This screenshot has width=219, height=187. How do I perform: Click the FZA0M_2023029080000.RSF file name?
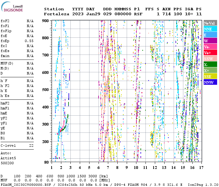point(26,185)
